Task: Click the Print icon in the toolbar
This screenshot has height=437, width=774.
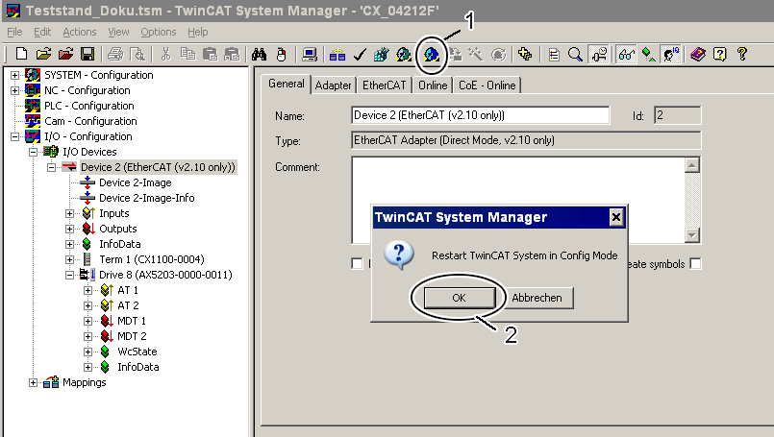Action: [115, 54]
